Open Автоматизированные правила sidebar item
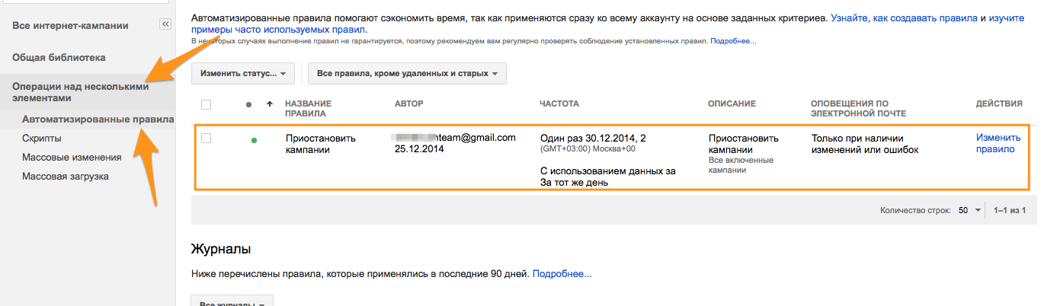 (98, 120)
